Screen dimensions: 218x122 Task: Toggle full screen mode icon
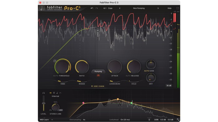tap(178, 8)
